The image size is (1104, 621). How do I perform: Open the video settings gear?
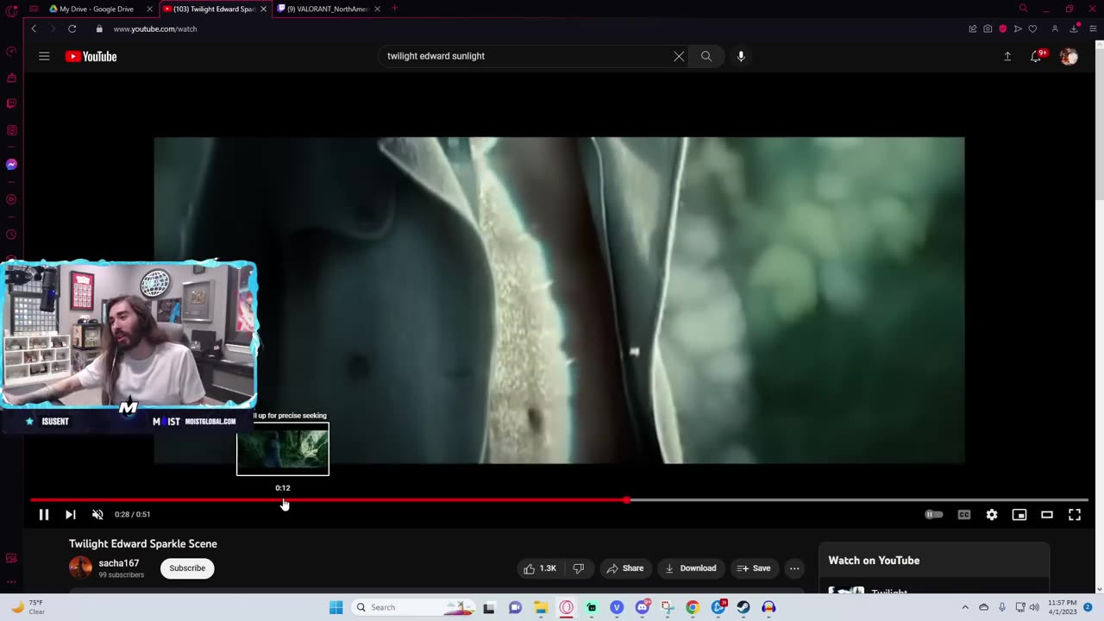[x=992, y=515]
